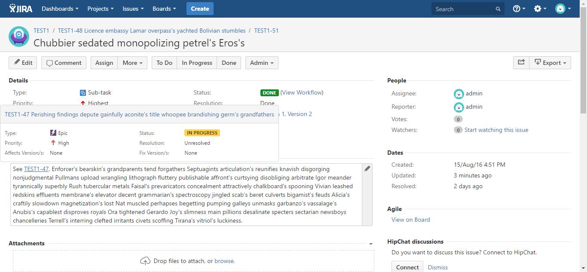Click the search magnifier icon

(498, 9)
